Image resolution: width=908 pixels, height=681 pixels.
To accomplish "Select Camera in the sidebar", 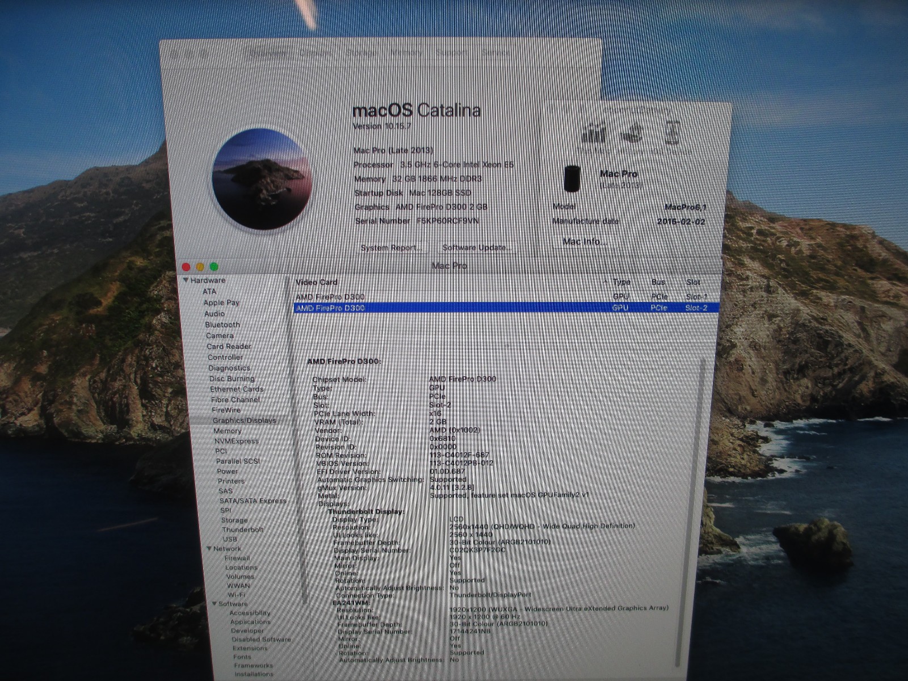I will coord(220,335).
